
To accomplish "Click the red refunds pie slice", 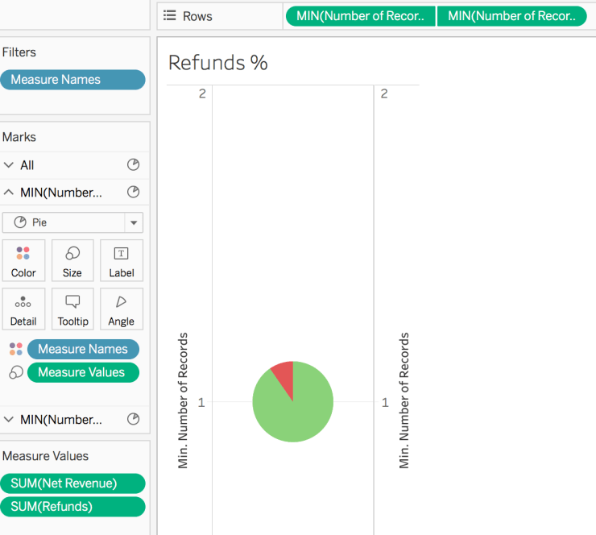I will click(x=284, y=371).
